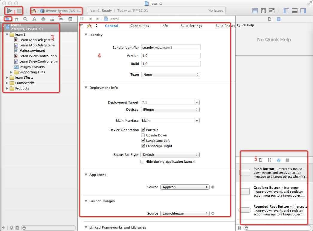Choose the iPhone Retina simulator destination
The width and height of the screenshot is (313, 231).
coord(62,11)
